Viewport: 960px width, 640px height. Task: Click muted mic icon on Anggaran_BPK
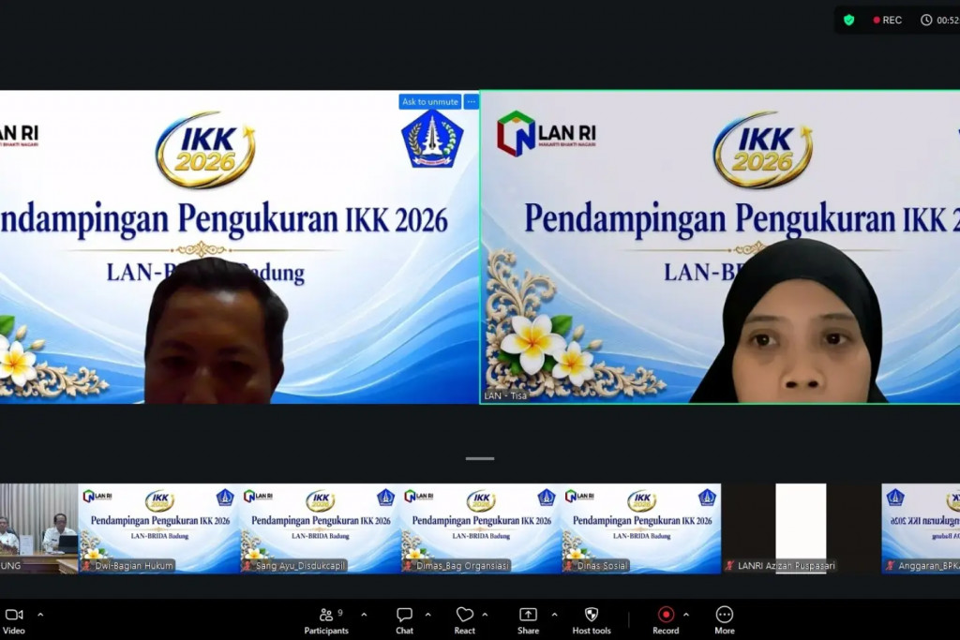(x=891, y=566)
